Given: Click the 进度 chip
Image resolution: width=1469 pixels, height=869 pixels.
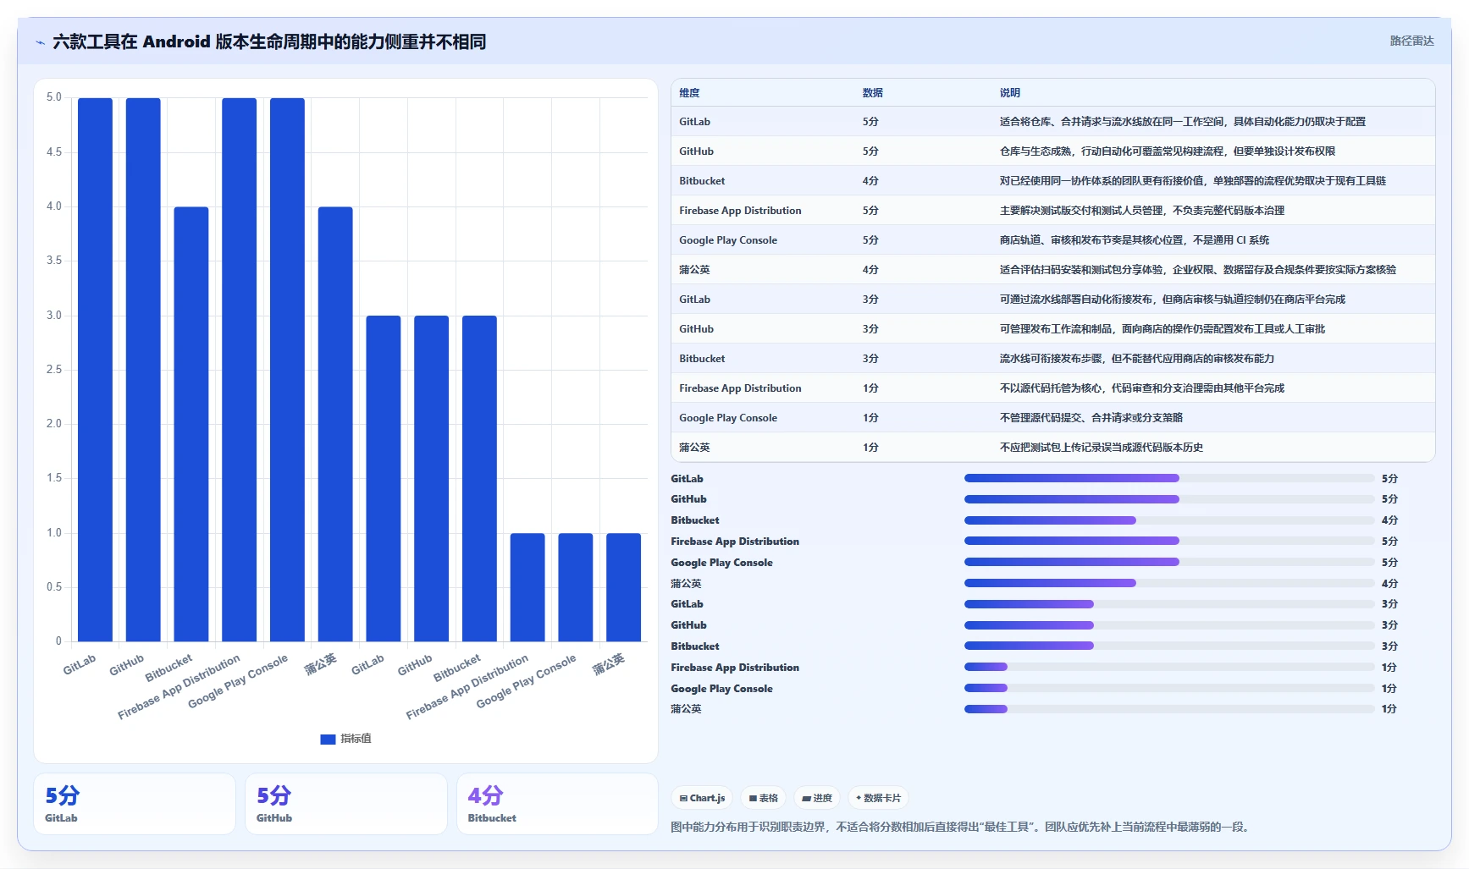Looking at the screenshot, I should (817, 798).
